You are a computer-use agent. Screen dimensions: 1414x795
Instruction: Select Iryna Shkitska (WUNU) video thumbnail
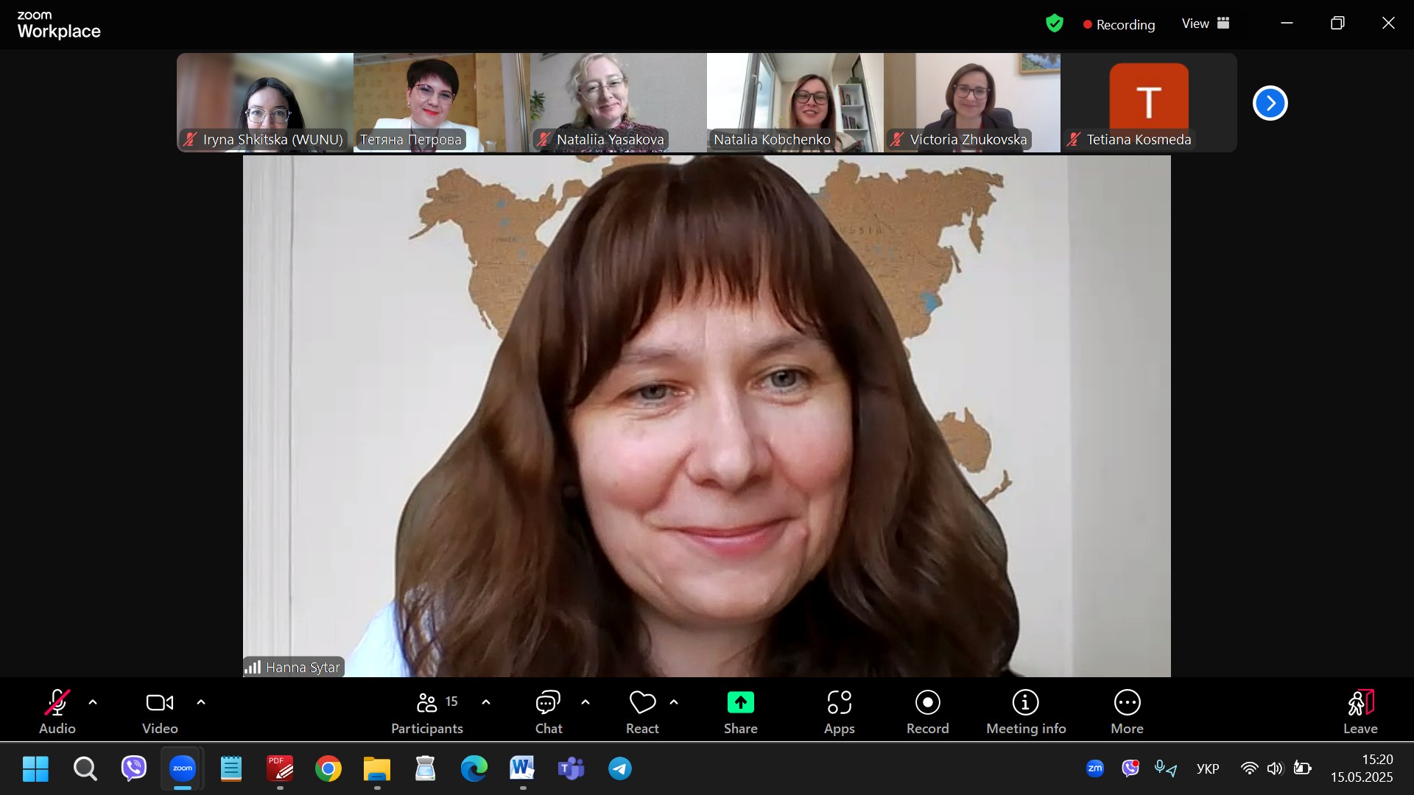[x=265, y=102]
